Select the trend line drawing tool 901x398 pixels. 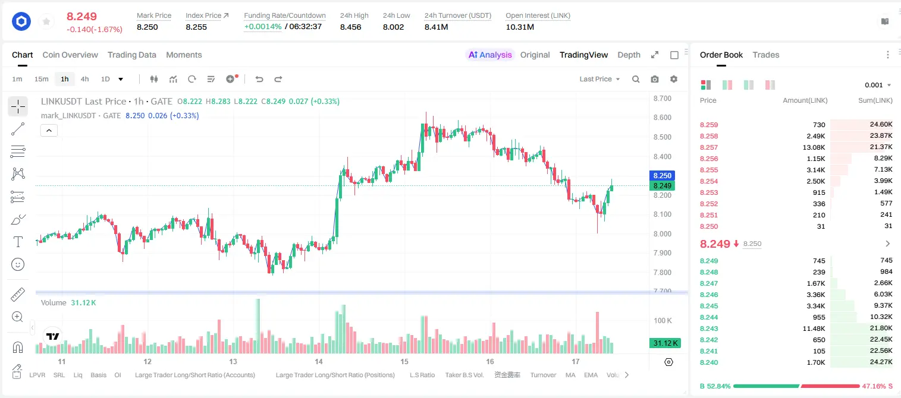[x=18, y=129]
